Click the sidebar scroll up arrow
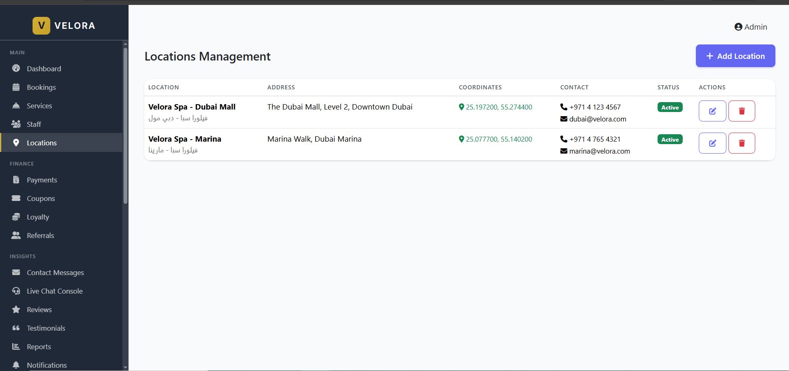This screenshot has width=789, height=371. pyautogui.click(x=125, y=44)
